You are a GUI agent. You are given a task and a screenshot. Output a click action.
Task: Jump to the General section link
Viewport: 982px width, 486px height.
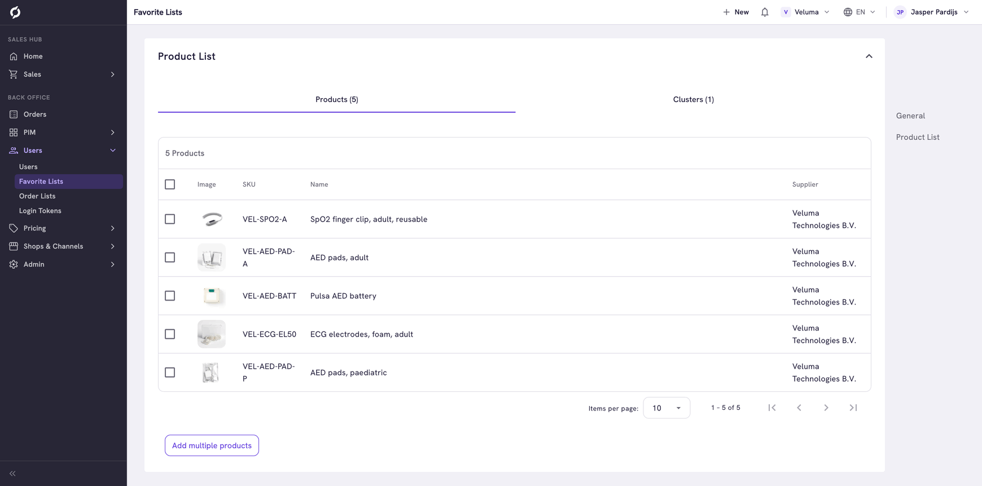click(x=910, y=116)
